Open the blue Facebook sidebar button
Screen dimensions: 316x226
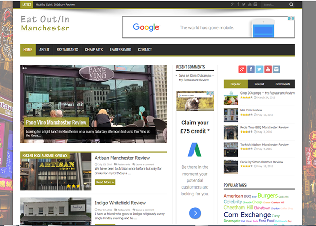click(x=251, y=69)
